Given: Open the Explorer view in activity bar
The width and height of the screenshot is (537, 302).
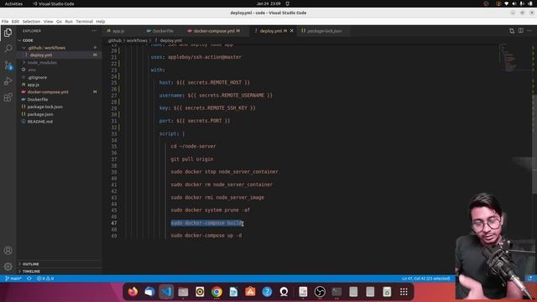Looking at the screenshot, I should pyautogui.click(x=8, y=33).
